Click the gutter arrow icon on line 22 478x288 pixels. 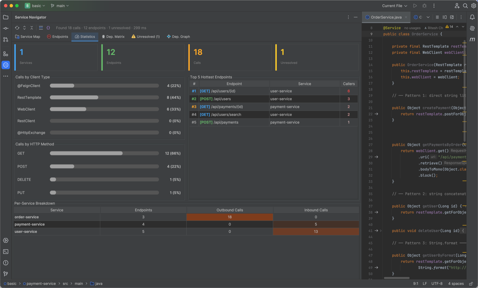click(x=376, y=114)
